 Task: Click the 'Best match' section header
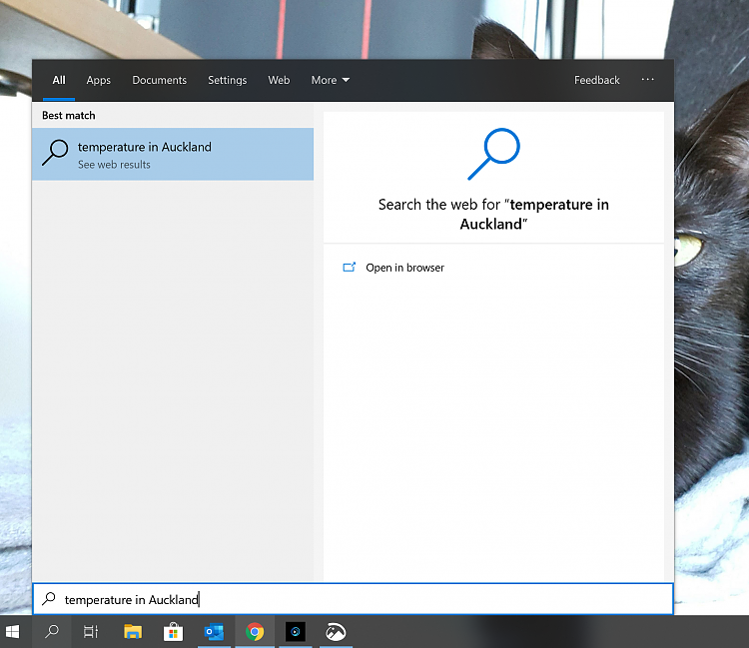(69, 116)
